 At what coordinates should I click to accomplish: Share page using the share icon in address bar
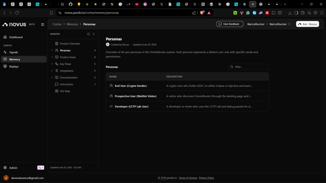click(194, 13)
